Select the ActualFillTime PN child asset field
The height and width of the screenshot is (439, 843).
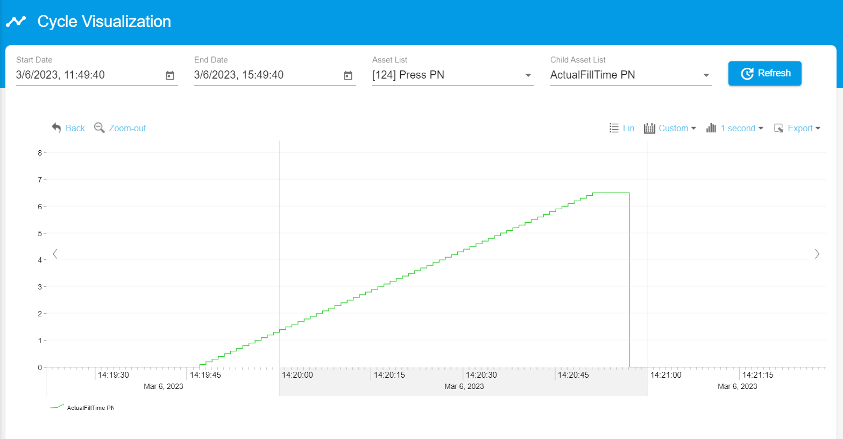tap(631, 75)
